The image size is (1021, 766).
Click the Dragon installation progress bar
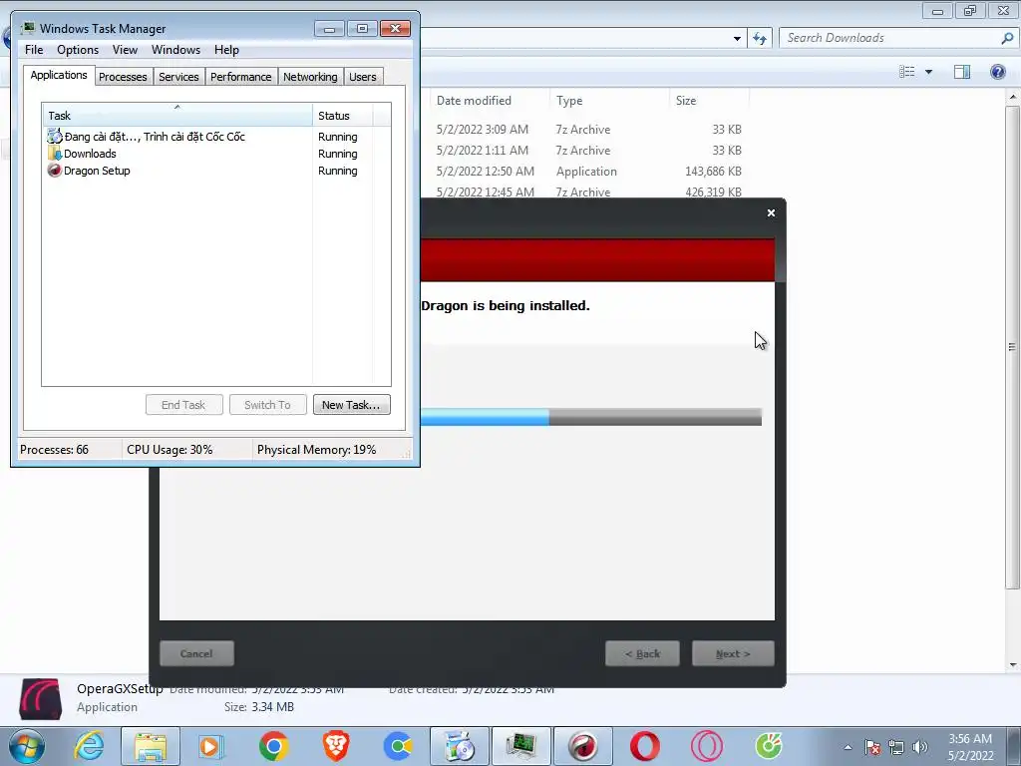point(591,417)
